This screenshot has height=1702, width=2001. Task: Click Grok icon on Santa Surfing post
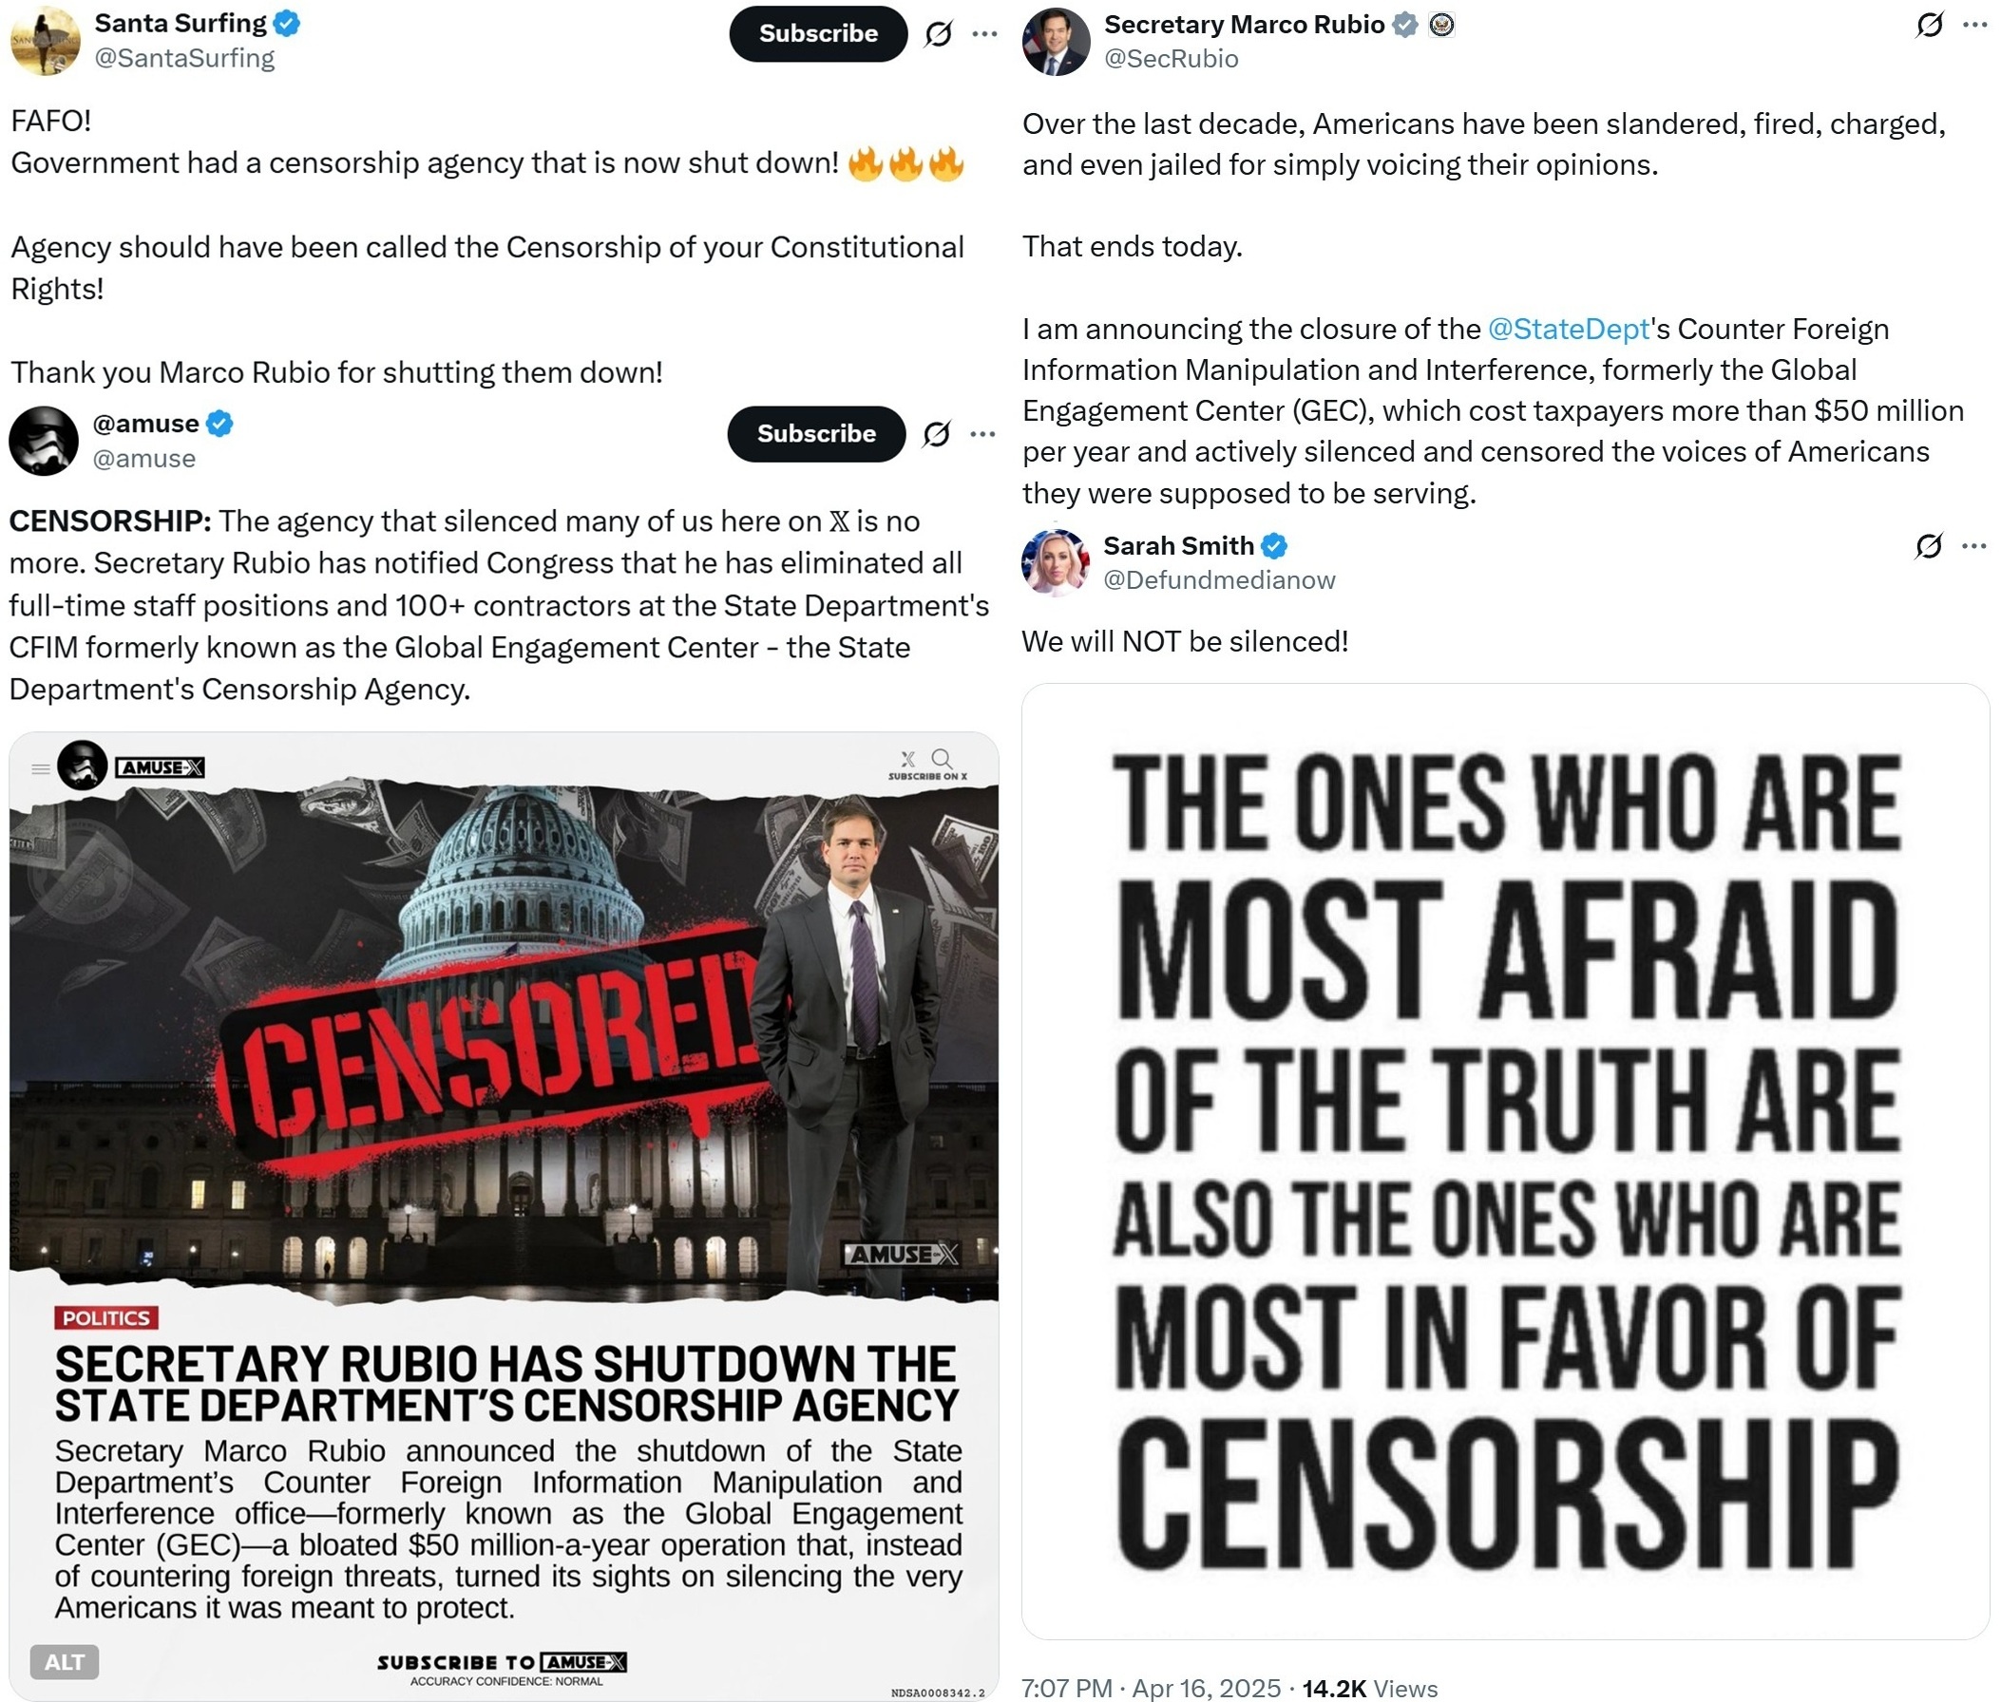[x=938, y=34]
